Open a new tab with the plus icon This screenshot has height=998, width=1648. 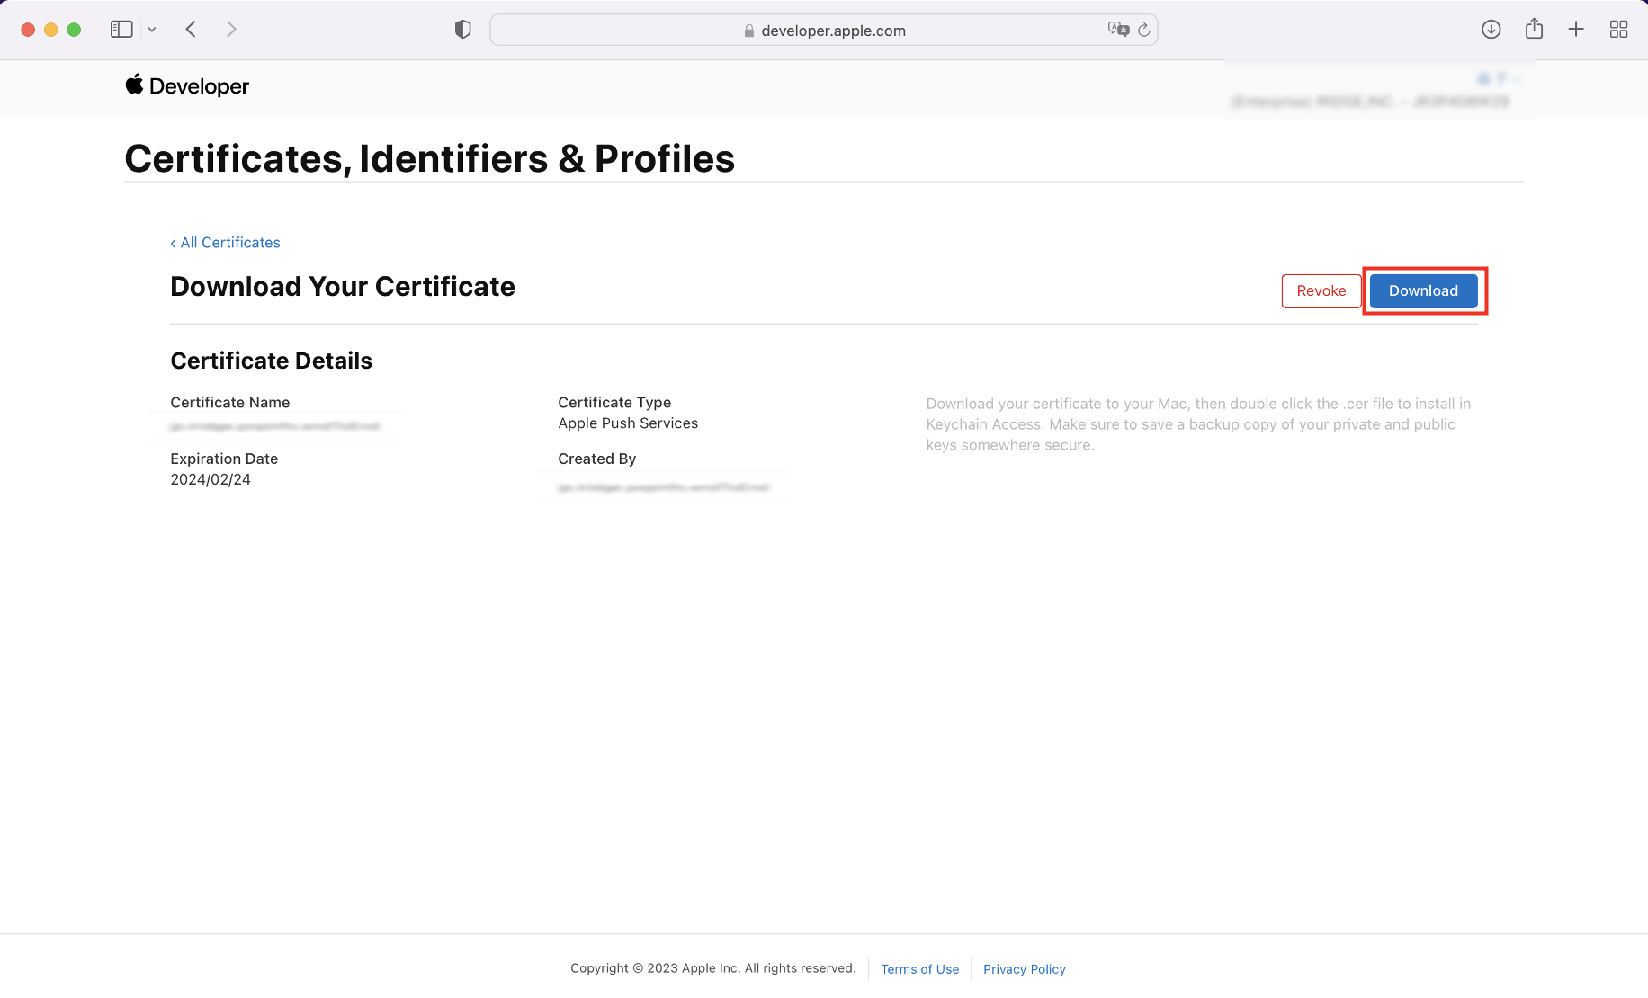pyautogui.click(x=1576, y=30)
